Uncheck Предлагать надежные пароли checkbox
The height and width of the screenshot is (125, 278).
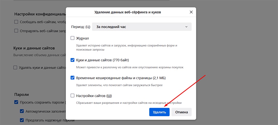click(x=22, y=120)
